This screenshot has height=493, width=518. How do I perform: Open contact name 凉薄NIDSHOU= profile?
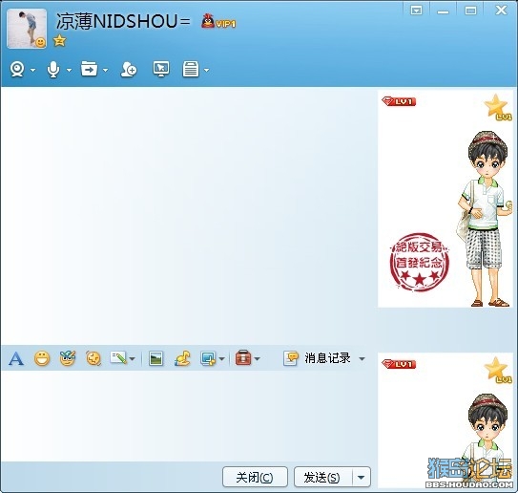[123, 21]
